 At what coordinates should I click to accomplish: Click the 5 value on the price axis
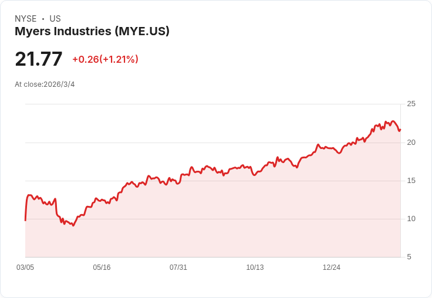pyautogui.click(x=409, y=257)
